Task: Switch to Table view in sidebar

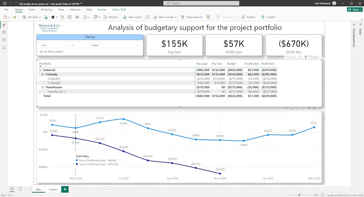Action: (x=4, y=32)
